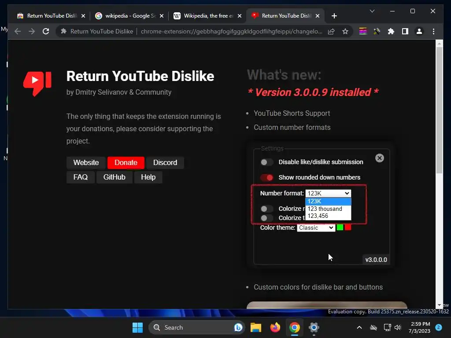The image size is (451, 338).
Task: Open Settings gear from the taskbar
Action: (x=314, y=327)
